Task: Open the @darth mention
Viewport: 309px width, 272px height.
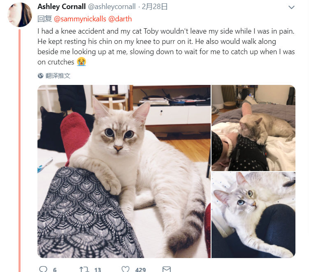Action: [x=120, y=19]
